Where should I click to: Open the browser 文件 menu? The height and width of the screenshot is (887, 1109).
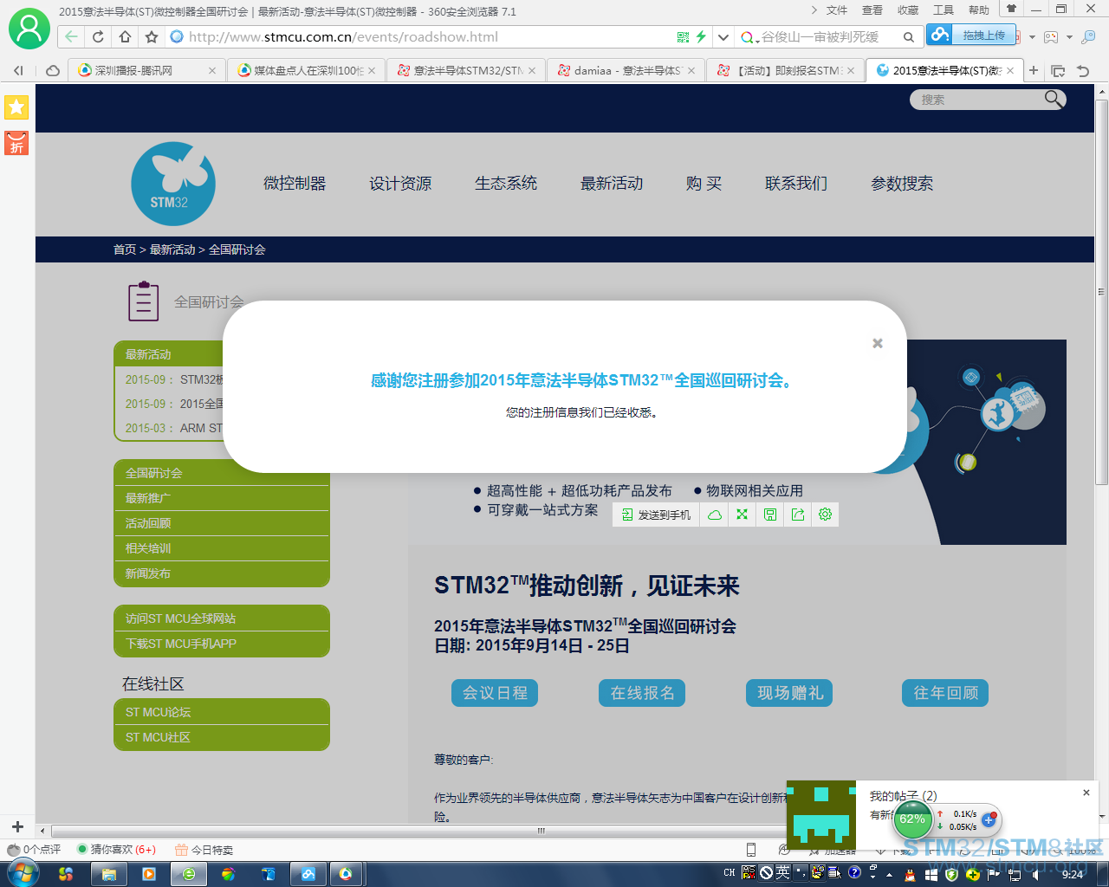click(x=837, y=10)
